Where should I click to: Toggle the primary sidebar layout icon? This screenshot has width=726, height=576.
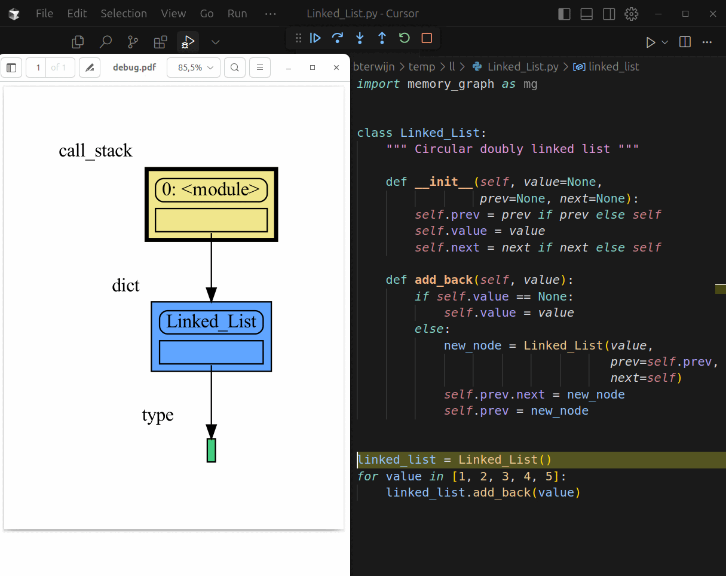(564, 13)
